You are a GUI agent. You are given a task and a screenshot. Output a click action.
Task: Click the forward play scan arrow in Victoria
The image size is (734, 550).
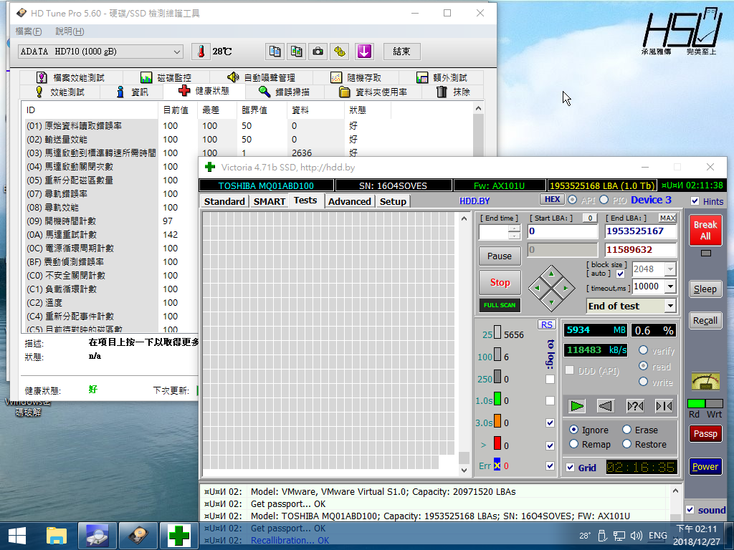click(577, 406)
